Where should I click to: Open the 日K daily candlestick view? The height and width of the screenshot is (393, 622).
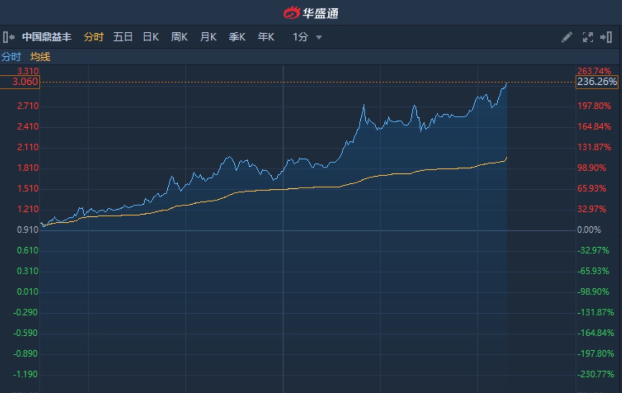pyautogui.click(x=151, y=37)
